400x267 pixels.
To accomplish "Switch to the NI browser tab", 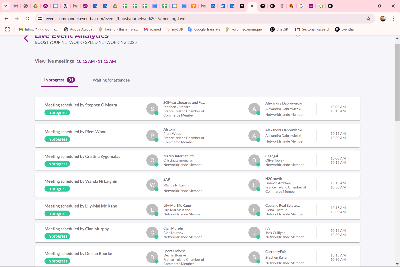I will (321, 6).
